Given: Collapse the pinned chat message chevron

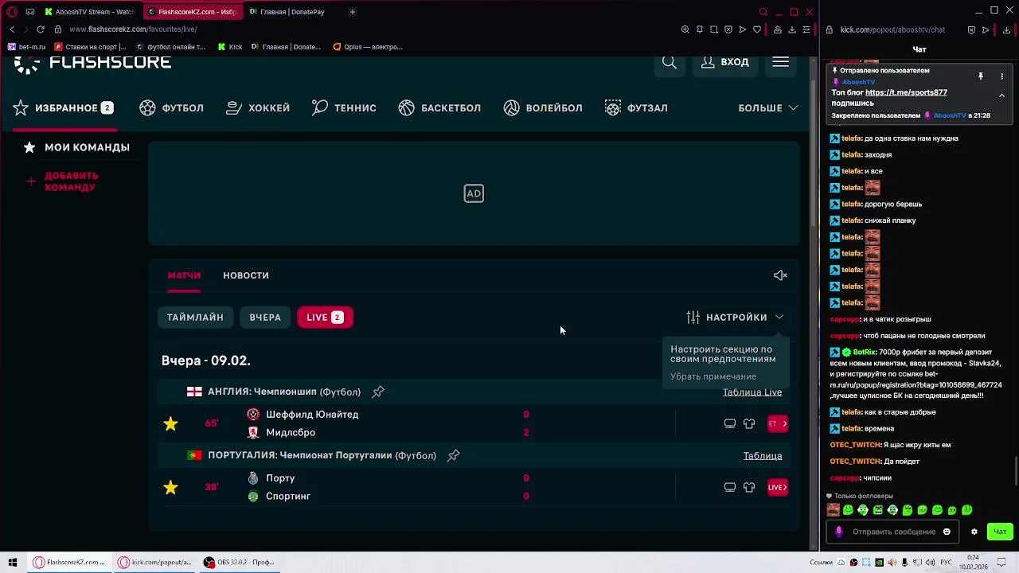Looking at the screenshot, I should point(1001,95).
